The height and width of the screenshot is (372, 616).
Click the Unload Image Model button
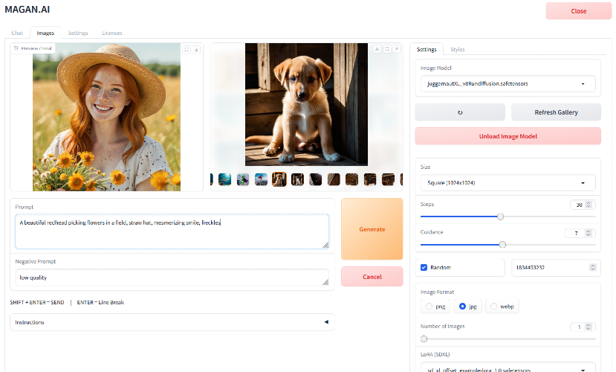pos(508,136)
